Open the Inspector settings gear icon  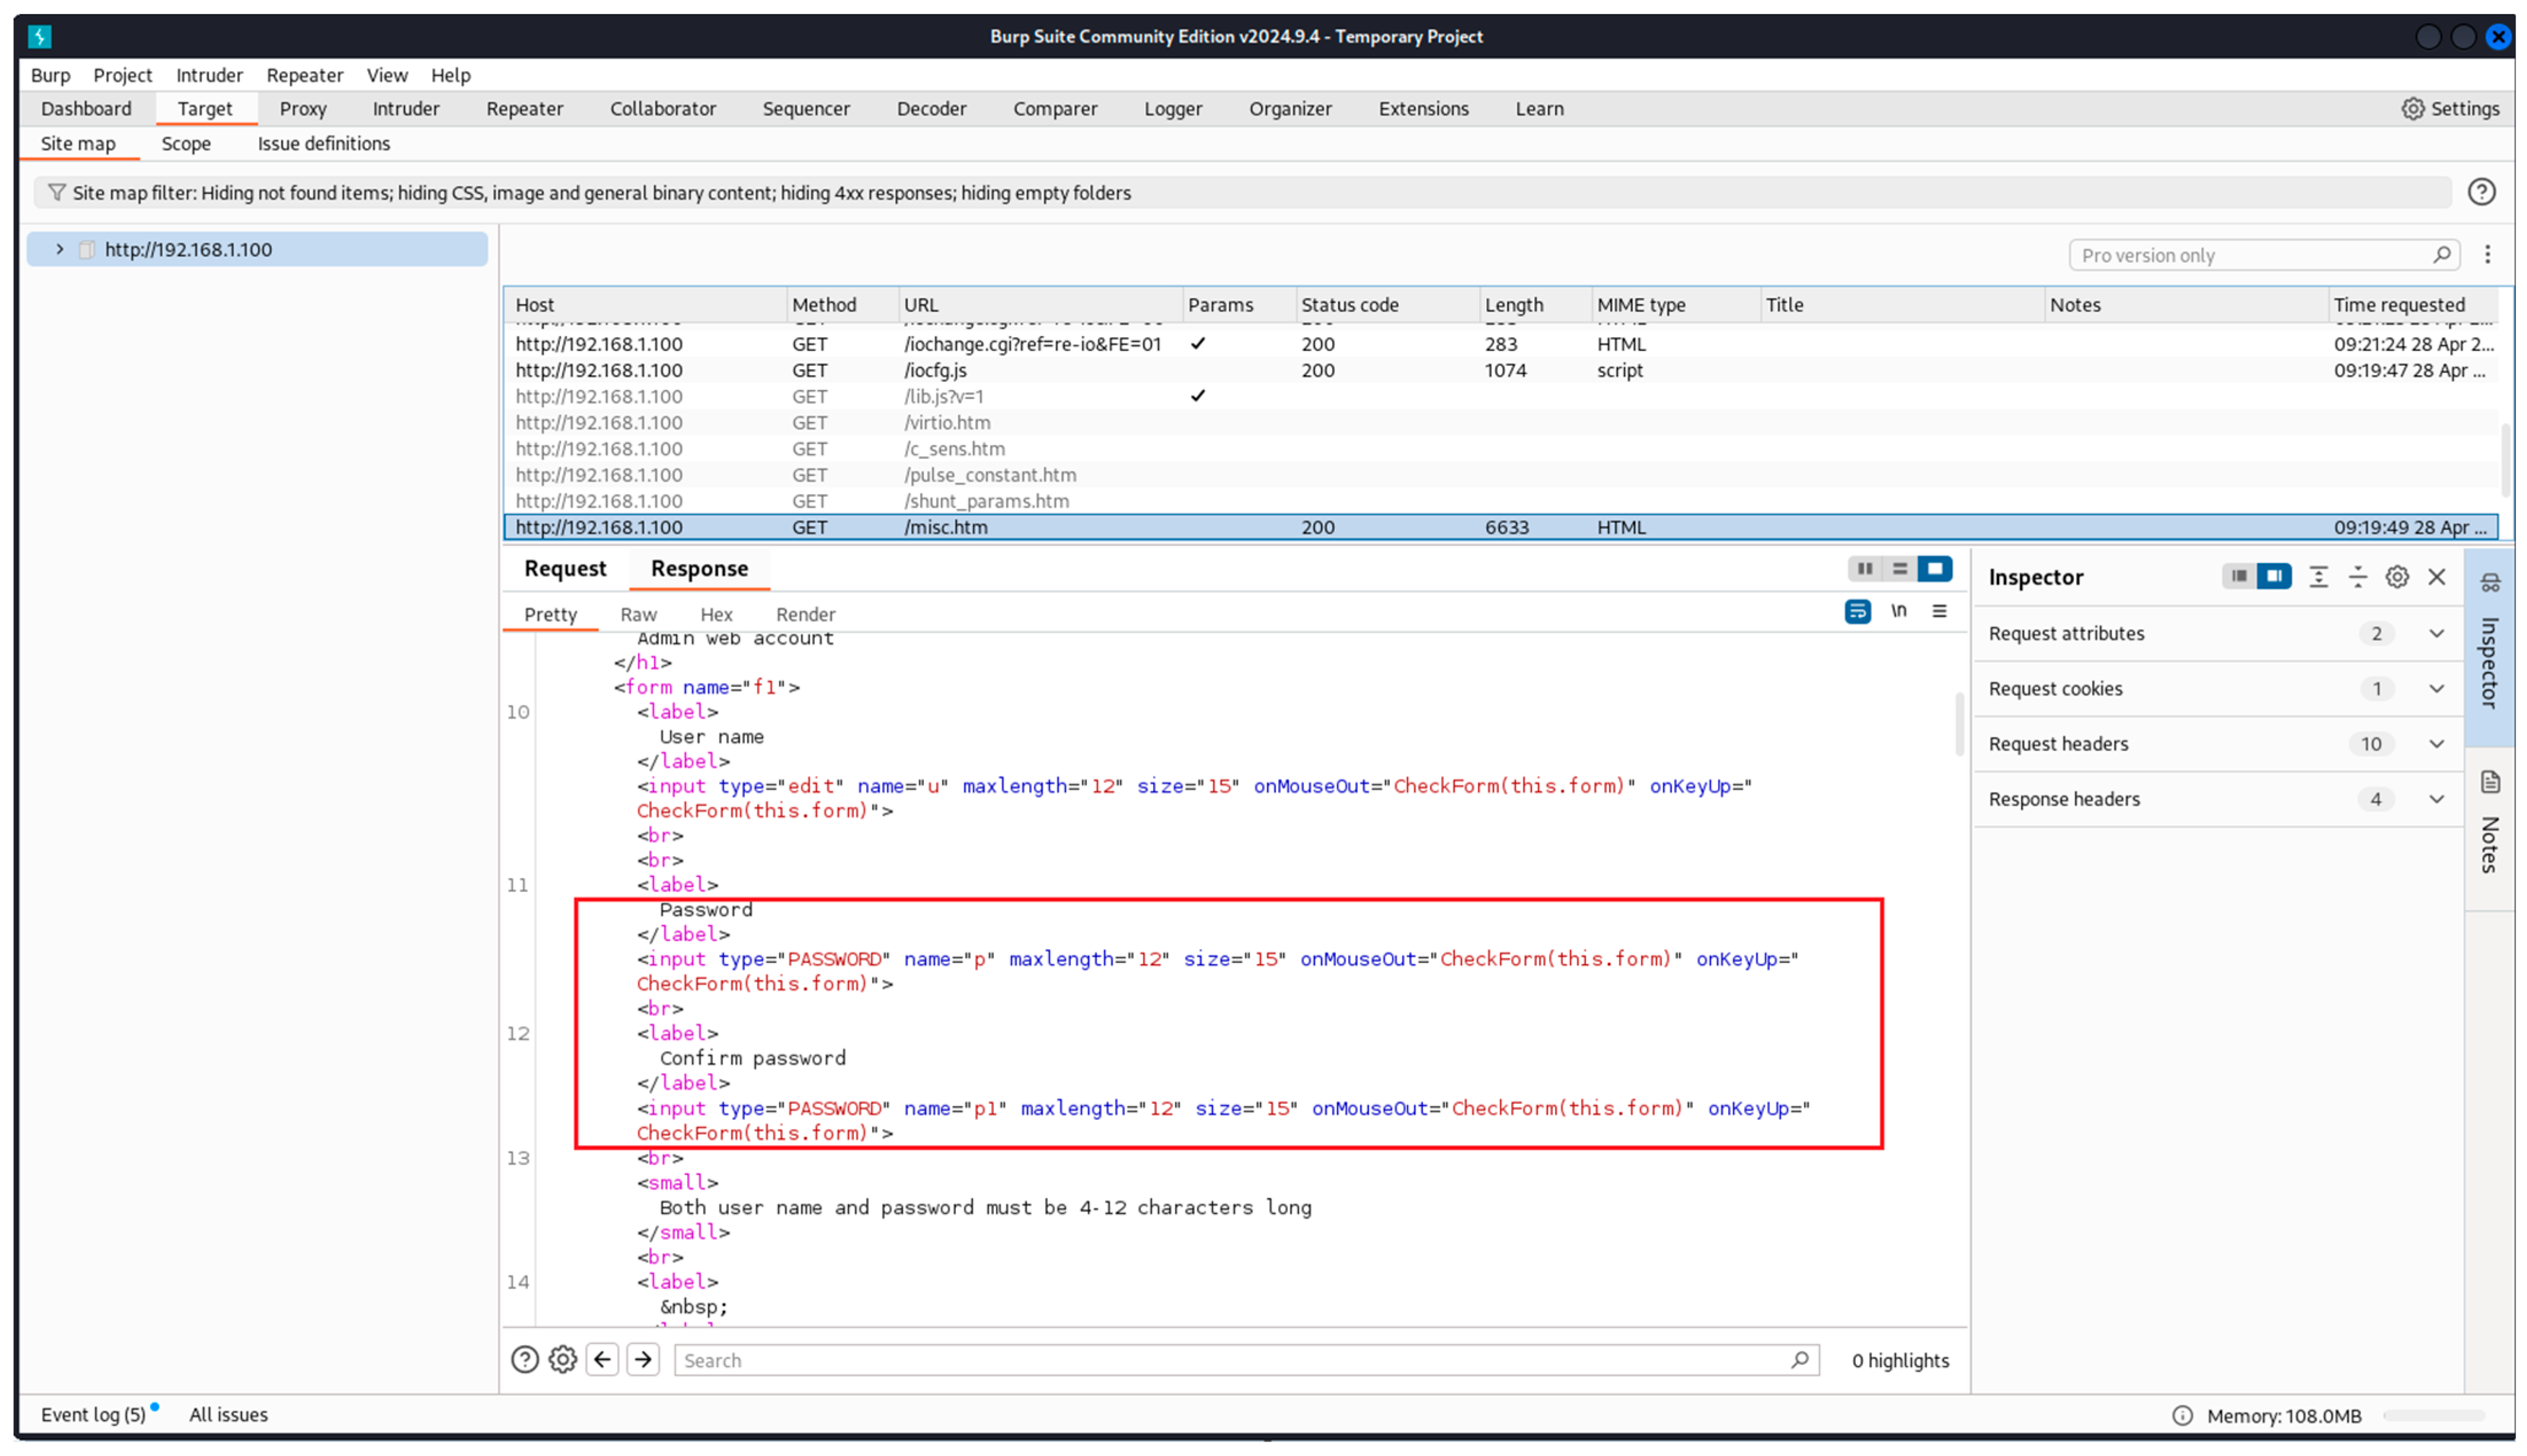2396,577
